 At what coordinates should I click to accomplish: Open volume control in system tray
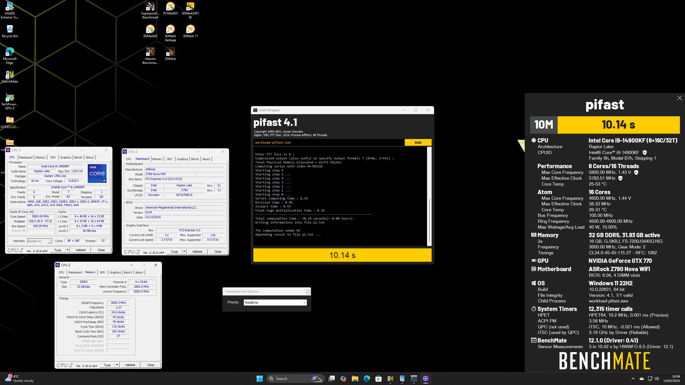pos(657,378)
